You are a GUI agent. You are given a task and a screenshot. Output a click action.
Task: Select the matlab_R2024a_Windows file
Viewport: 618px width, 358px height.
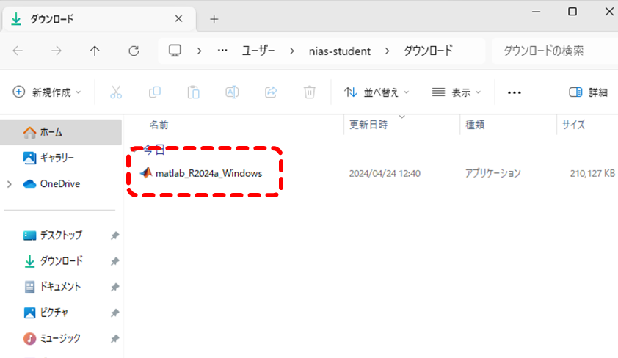(209, 173)
